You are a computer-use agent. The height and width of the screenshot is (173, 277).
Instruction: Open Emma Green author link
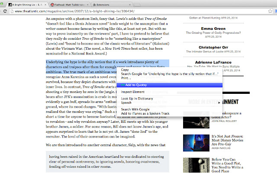click(x=213, y=29)
